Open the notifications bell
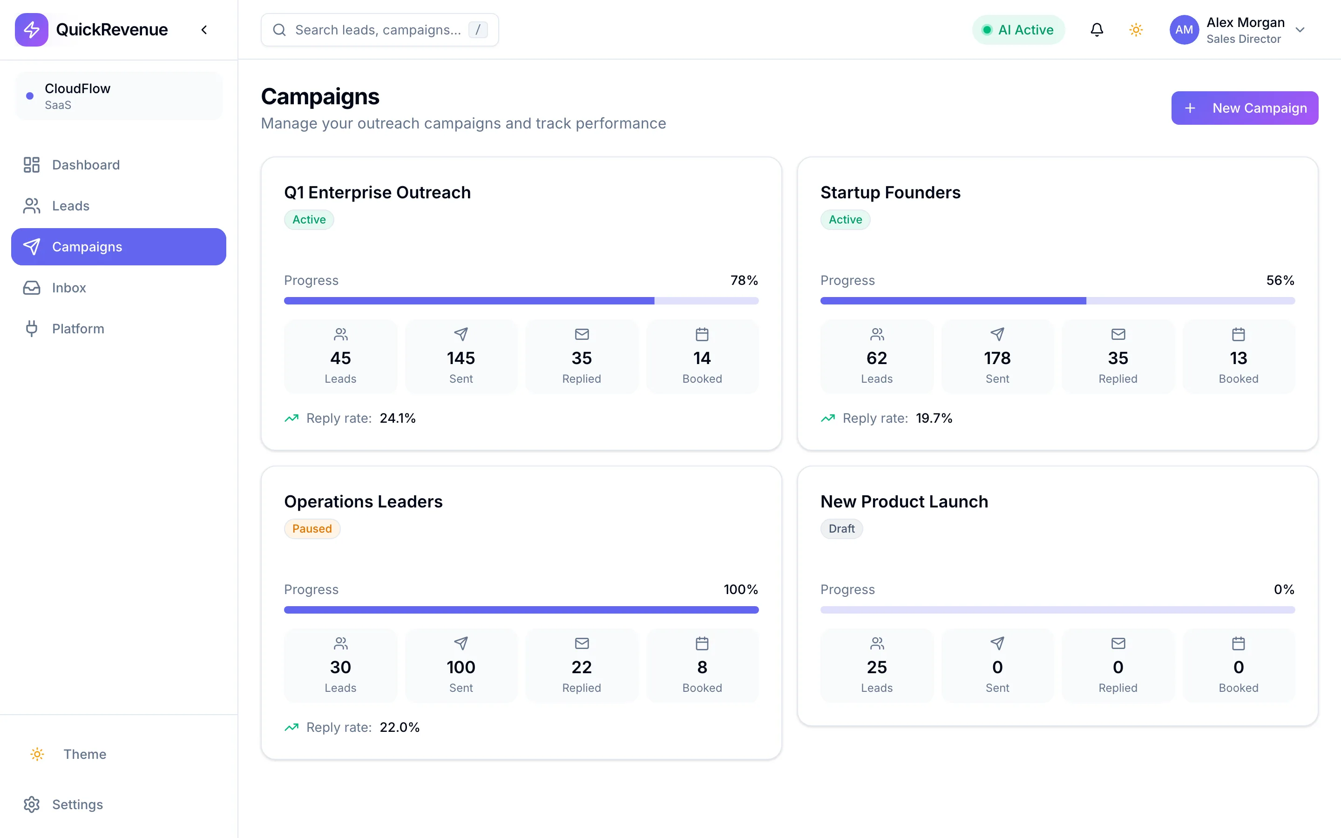Screen dimensions: 1341x838 click(x=1097, y=30)
